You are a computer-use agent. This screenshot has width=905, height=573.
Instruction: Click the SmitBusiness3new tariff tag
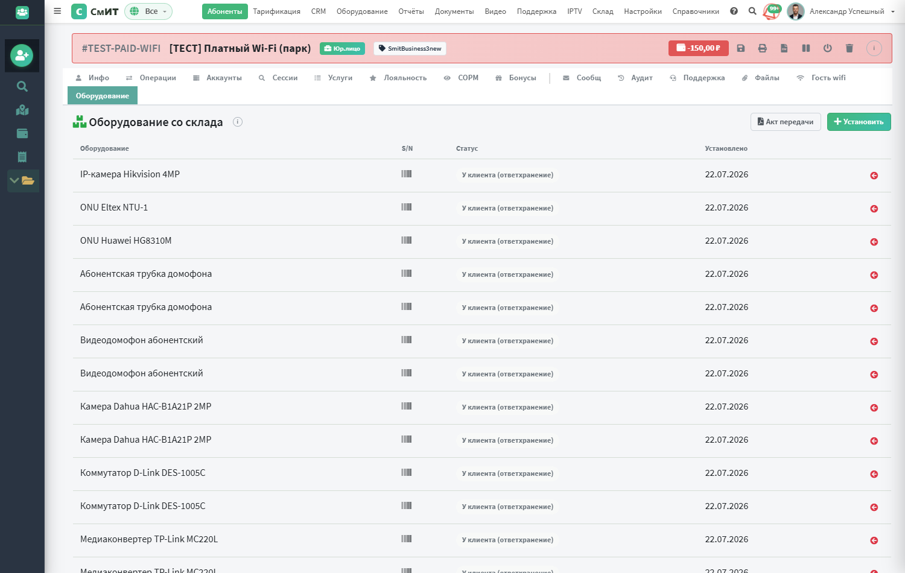point(410,48)
